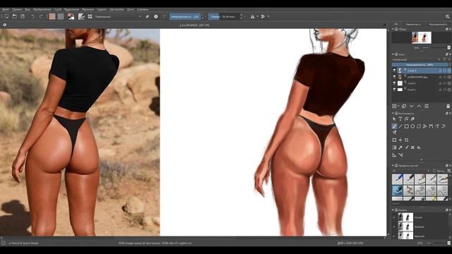Select the Freehand Brush tool

(x=394, y=126)
